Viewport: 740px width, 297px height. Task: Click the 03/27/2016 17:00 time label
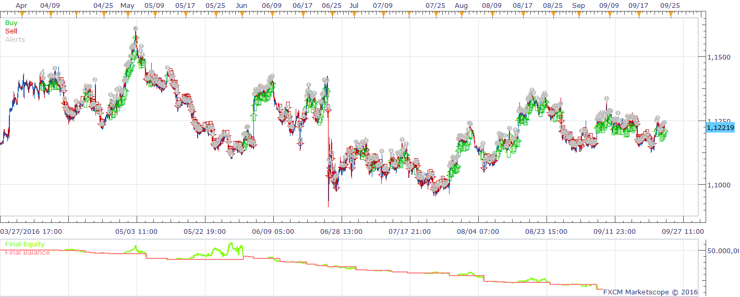coord(31,231)
